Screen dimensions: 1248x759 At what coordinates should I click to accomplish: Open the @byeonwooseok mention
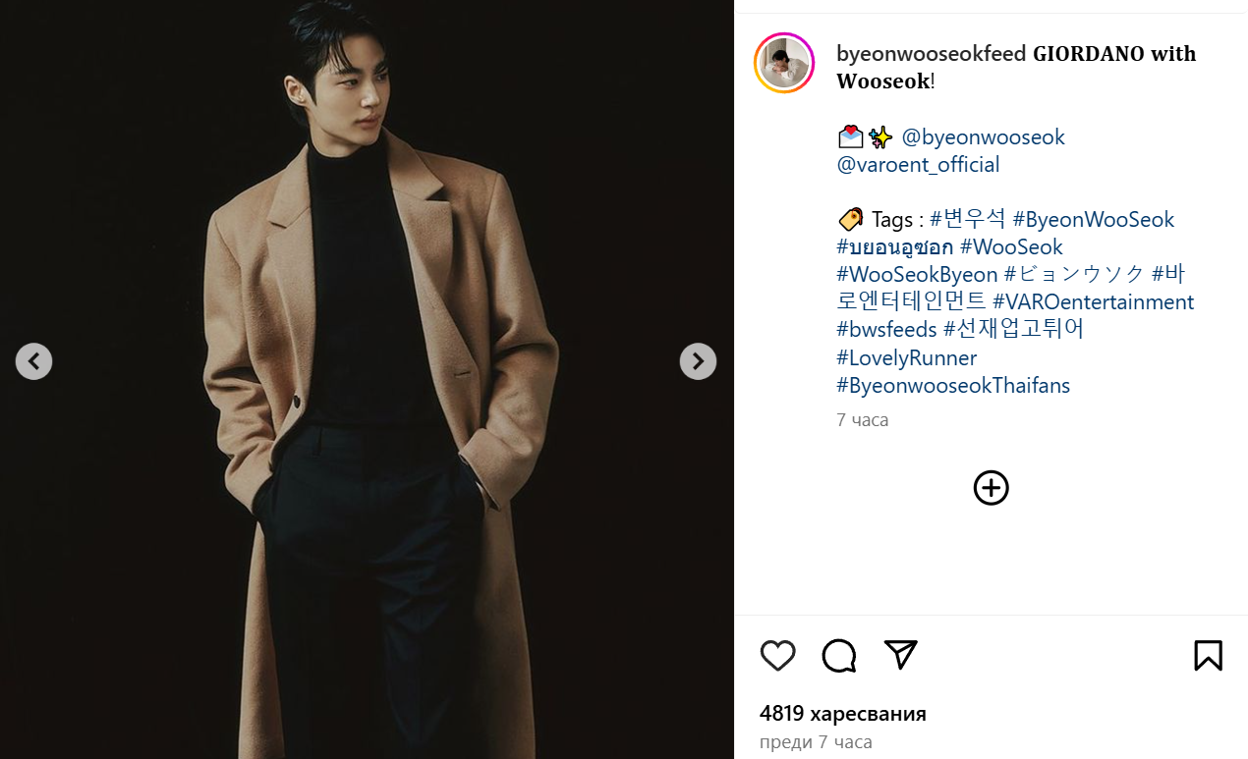point(983,137)
